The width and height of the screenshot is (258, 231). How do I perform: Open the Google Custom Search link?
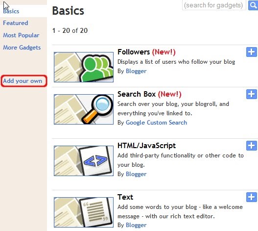(156, 123)
